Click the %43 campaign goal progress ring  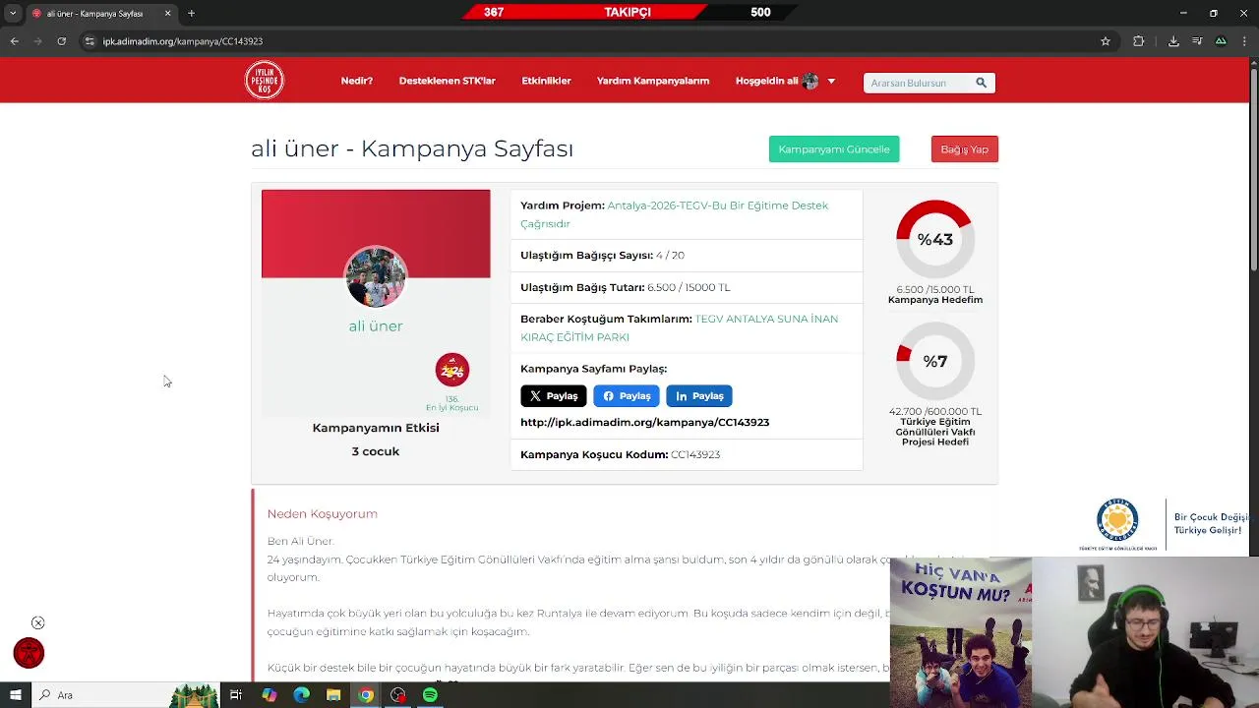pos(935,239)
